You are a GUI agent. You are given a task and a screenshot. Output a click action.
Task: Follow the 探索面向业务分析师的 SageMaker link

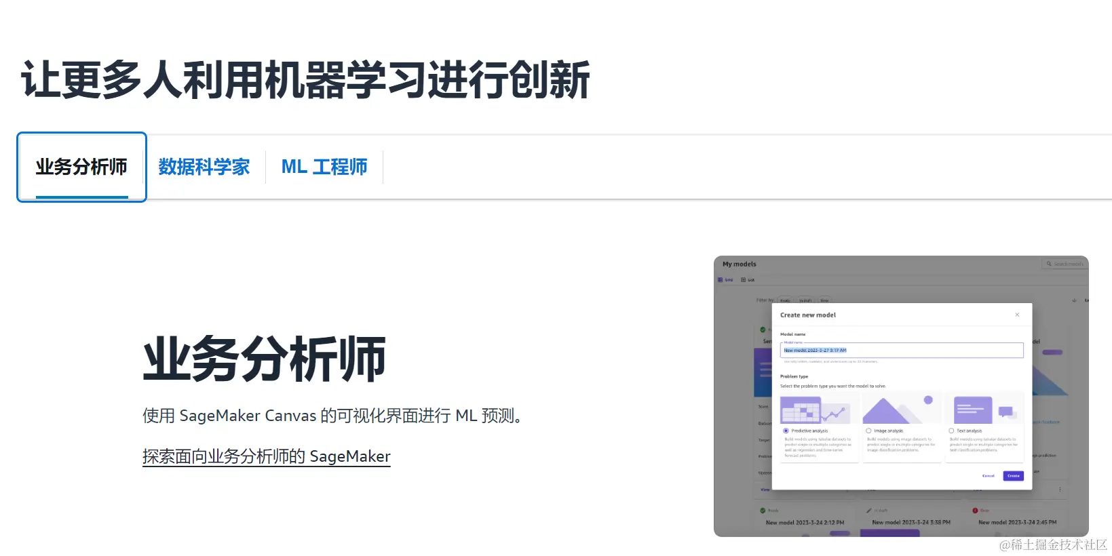tap(267, 456)
